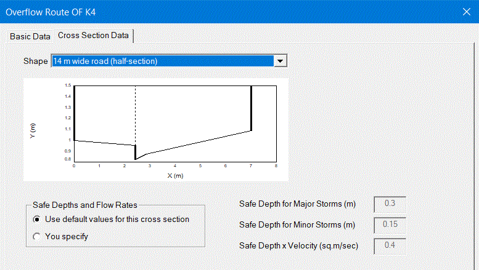Focus the Safe Depth for Minor Storms field
Viewport: 479px width, 270px height.
point(390,225)
